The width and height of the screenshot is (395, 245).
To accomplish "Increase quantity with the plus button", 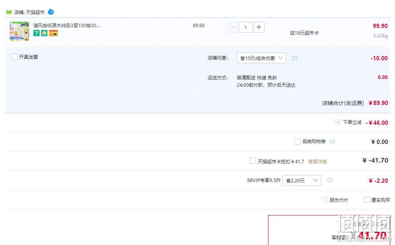I will coord(259,27).
